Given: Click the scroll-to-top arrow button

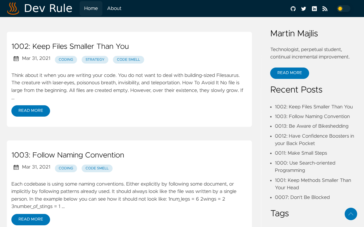Looking at the screenshot, I should [351, 214].
